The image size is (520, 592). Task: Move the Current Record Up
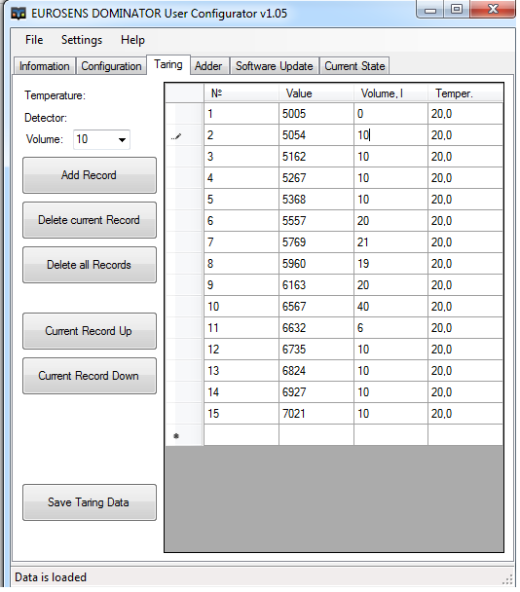90,331
